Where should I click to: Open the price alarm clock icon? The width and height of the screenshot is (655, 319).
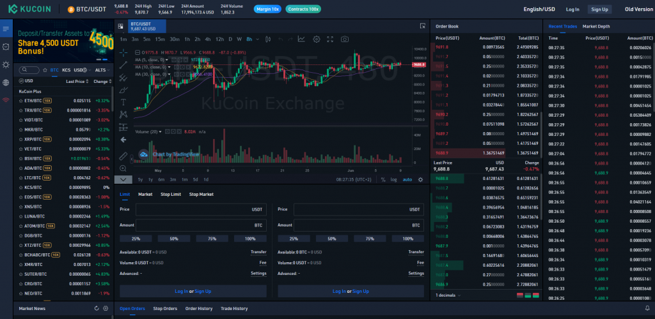coord(6,47)
